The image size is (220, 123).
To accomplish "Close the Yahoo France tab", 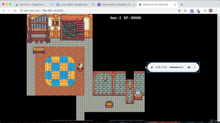I will click(134, 4).
